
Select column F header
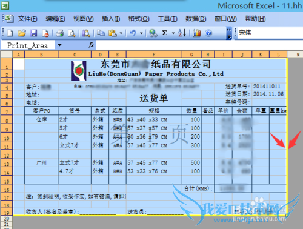pyautogui.click(x=154, y=55)
